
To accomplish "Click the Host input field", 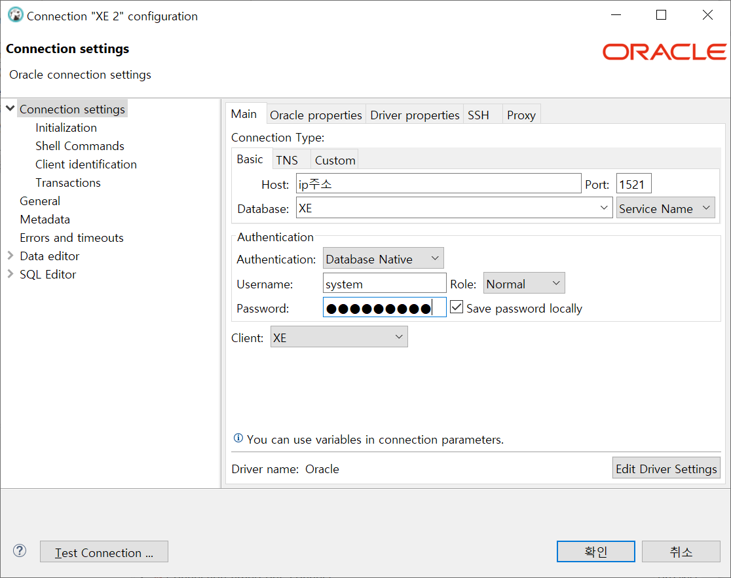I will coord(439,183).
